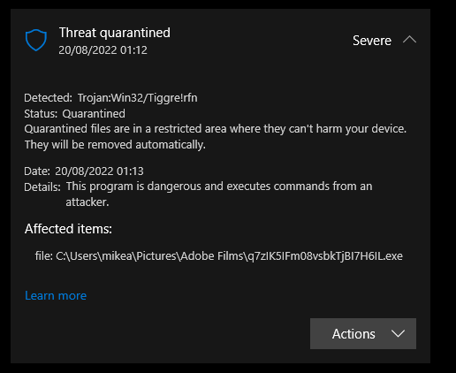Click the Date value 20/08/2022 01:13
The width and height of the screenshot is (456, 373).
click(x=99, y=171)
